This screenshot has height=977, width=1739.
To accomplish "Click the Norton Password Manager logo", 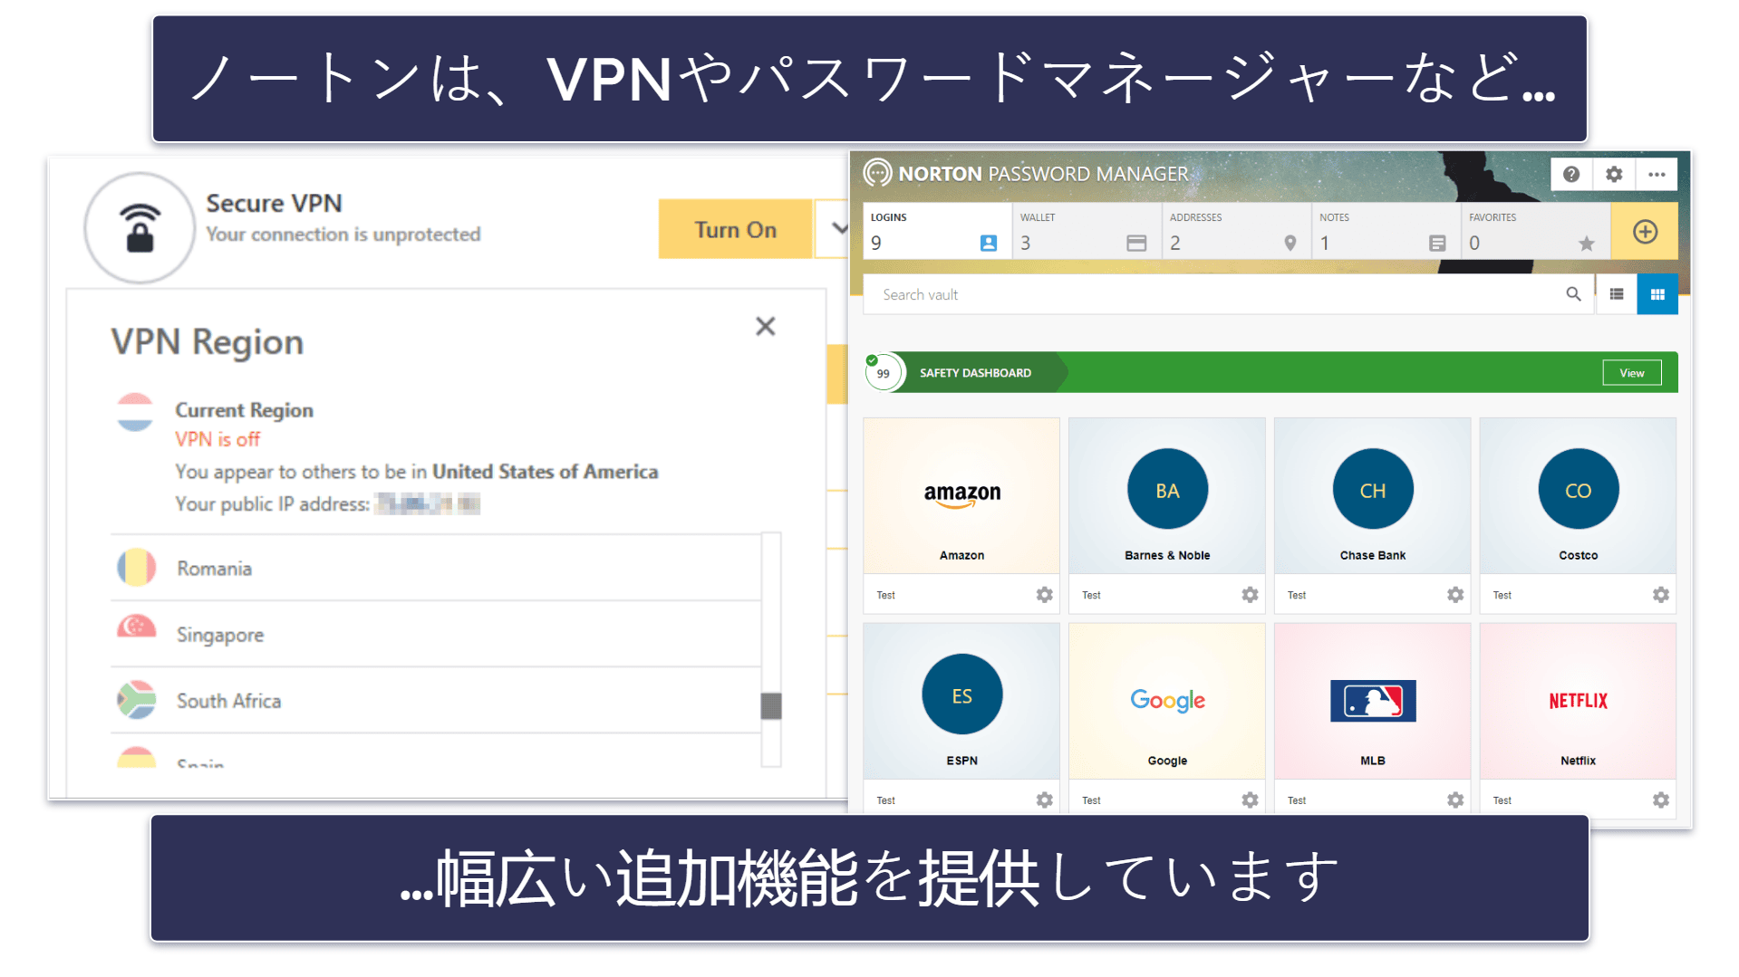I will (877, 172).
